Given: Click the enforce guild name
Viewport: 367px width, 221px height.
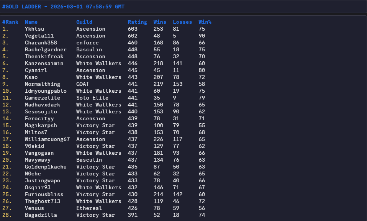Looking at the screenshot, I should click(x=87, y=43).
